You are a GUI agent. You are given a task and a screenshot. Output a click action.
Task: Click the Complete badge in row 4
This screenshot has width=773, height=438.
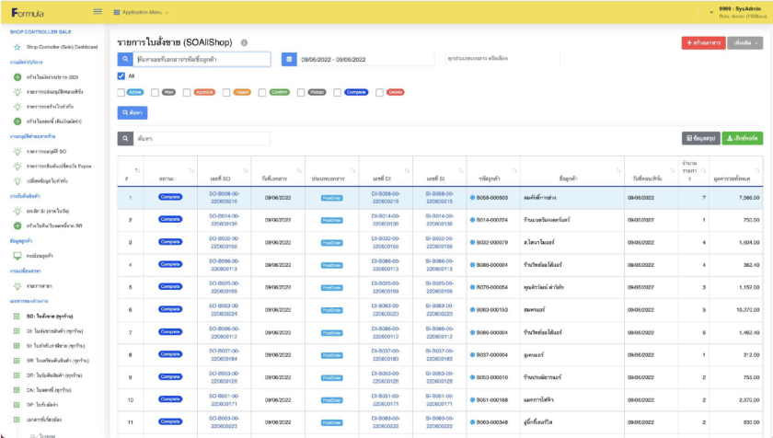click(170, 264)
